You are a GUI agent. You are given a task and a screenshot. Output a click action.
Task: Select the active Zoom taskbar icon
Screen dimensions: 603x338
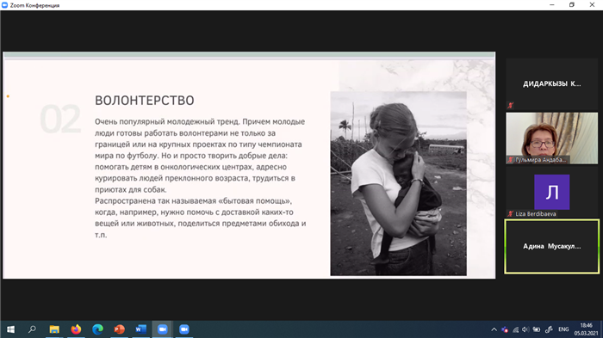162,329
